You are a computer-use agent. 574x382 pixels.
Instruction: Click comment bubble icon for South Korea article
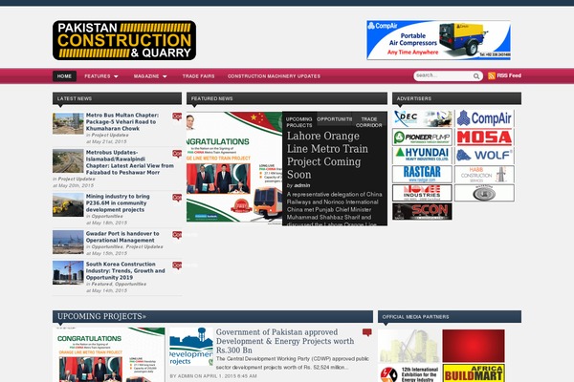coord(177,265)
